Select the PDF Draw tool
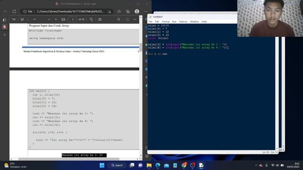 (22, 19)
